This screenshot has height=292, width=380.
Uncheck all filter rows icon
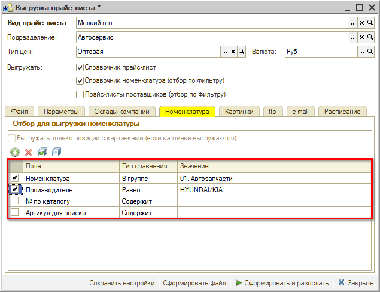coord(56,152)
